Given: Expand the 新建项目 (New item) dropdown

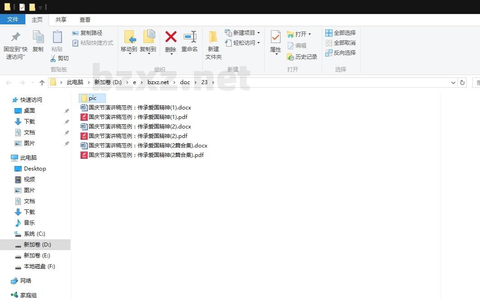Looking at the screenshot, I should [258, 33].
